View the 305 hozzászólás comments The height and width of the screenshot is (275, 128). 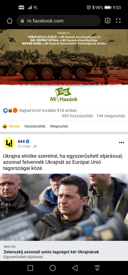[x=77, y=116]
